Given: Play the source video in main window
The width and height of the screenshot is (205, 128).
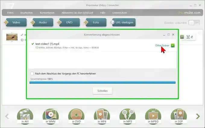Looking at the screenshot, I should tap(182, 37).
